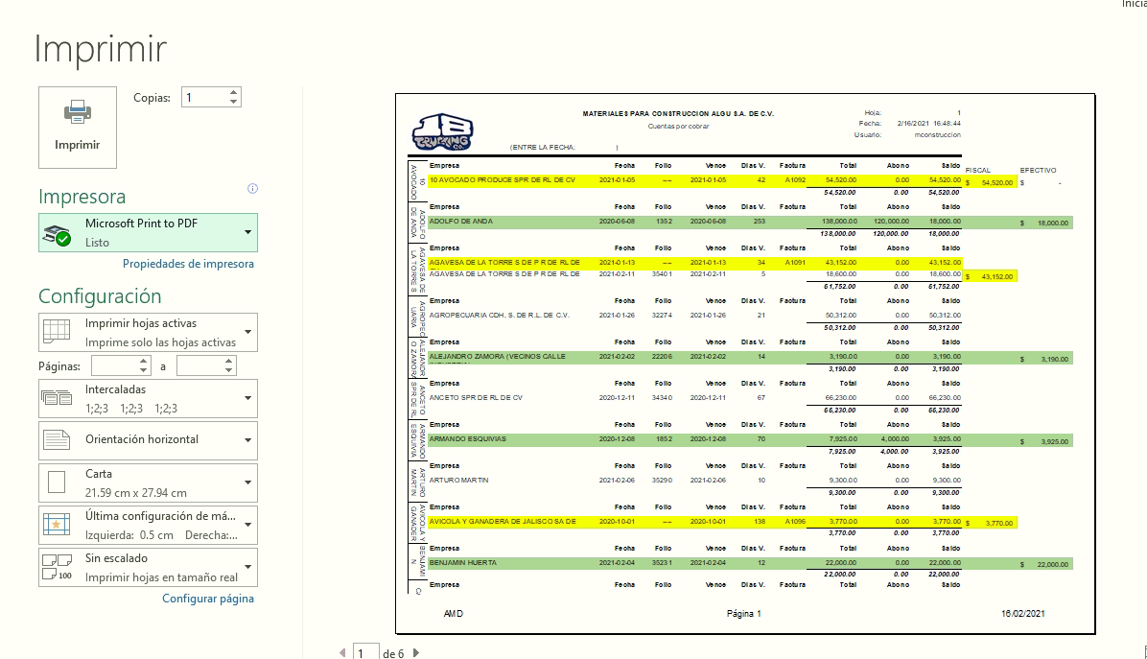Click 'AGROPECUARIA CDH, S. DE R.L. DE C.V.' row
Screen dimensions: 1147x659
(x=695, y=316)
